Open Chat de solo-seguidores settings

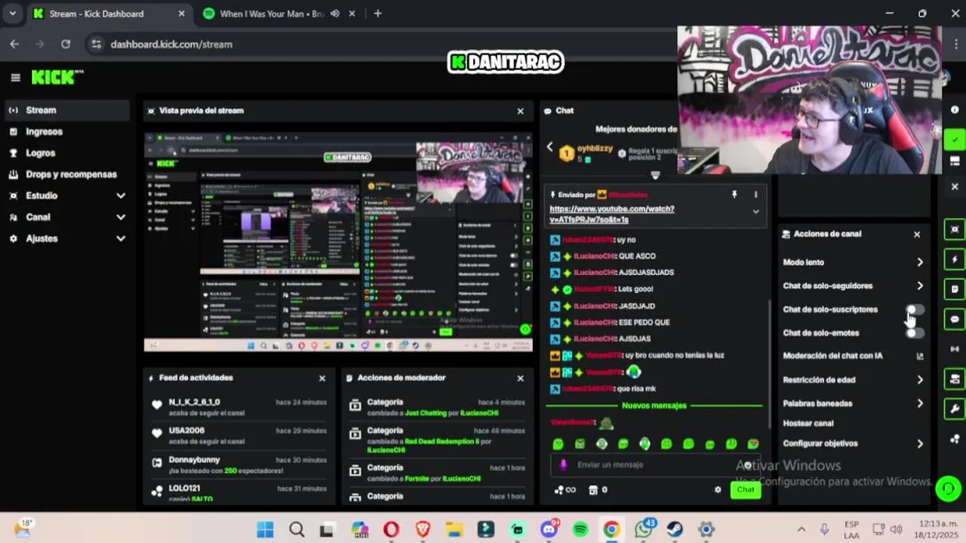point(853,286)
